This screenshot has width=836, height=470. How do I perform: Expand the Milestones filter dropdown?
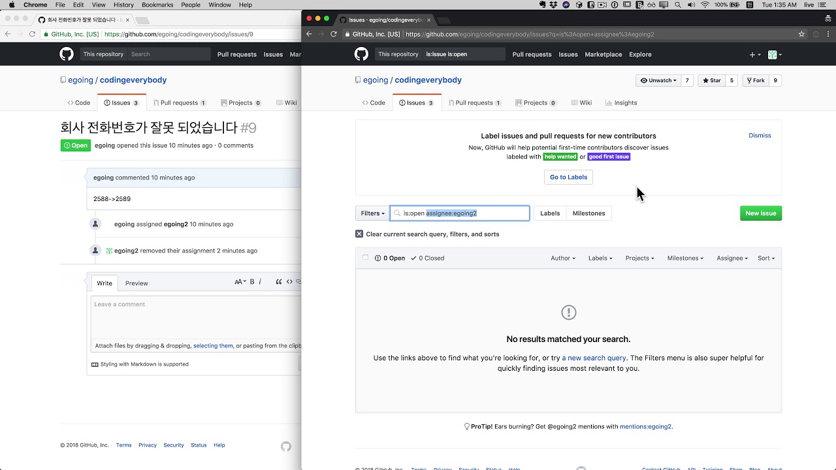pyautogui.click(x=685, y=258)
